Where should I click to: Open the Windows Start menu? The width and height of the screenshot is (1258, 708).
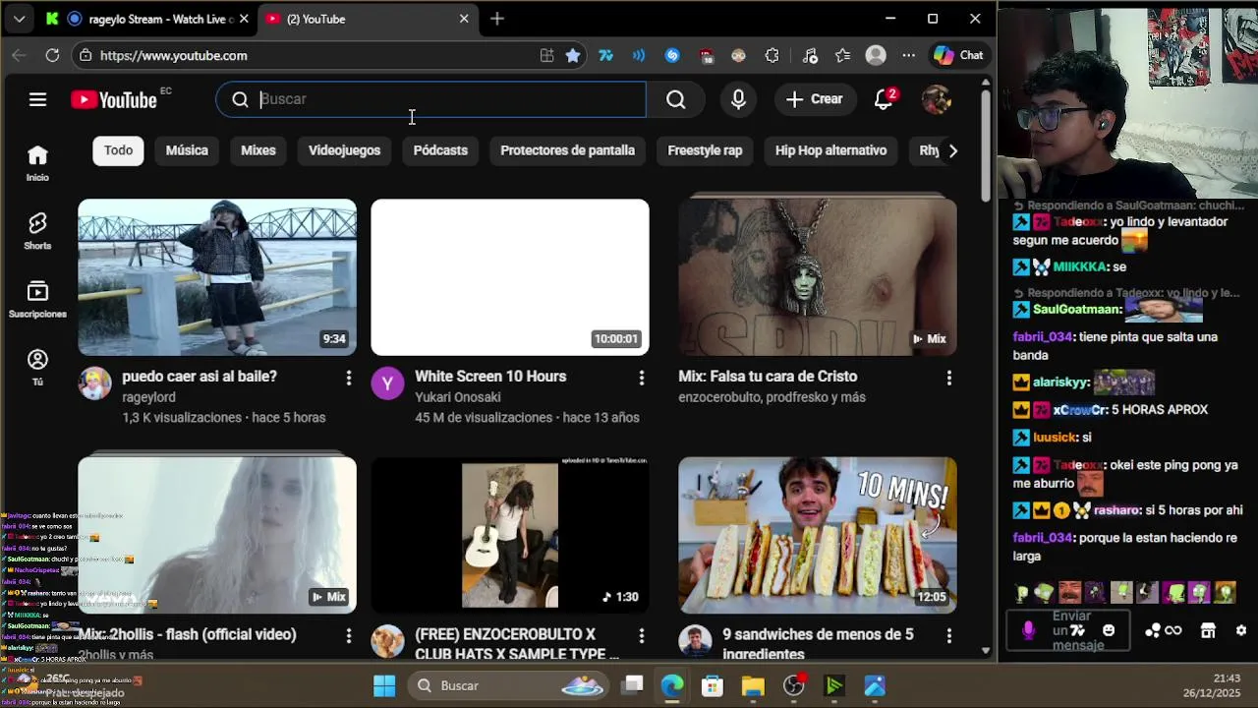coord(384,685)
